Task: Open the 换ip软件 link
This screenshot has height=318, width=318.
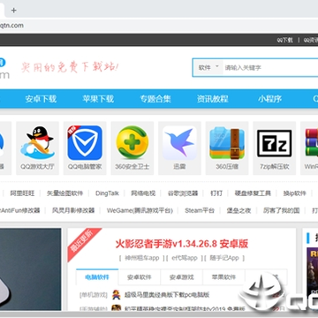Action: click(295, 193)
